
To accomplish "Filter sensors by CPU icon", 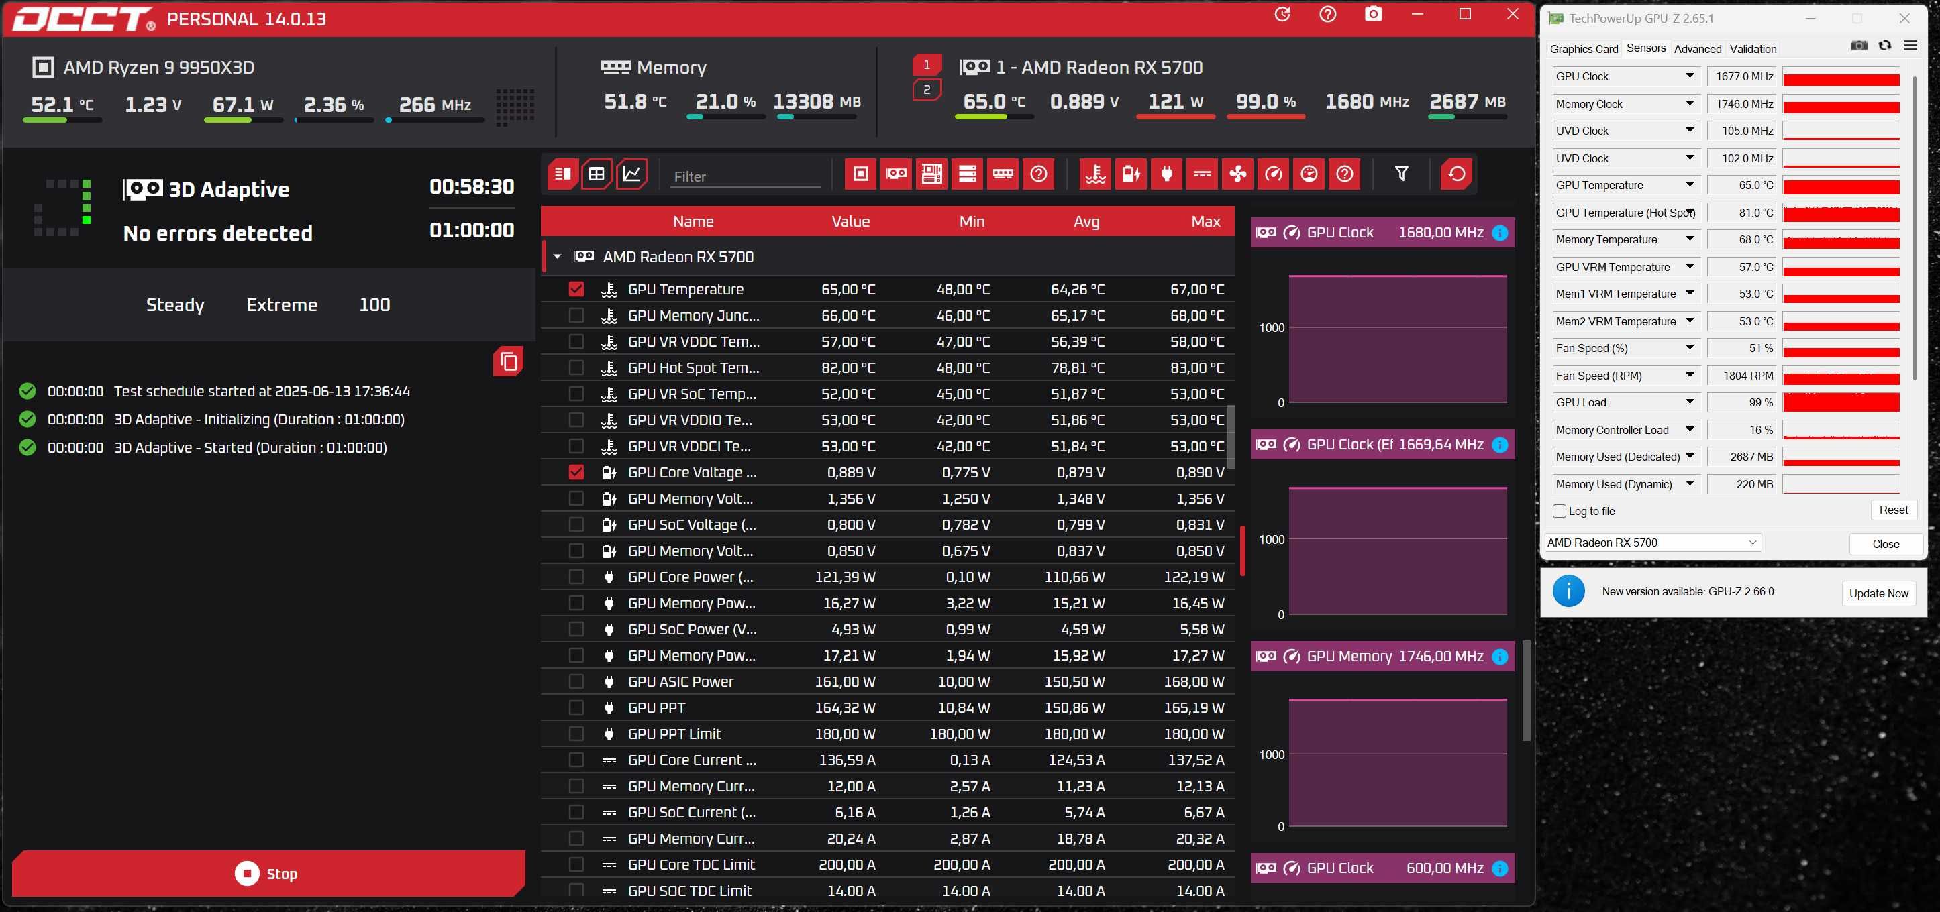I will (x=861, y=174).
